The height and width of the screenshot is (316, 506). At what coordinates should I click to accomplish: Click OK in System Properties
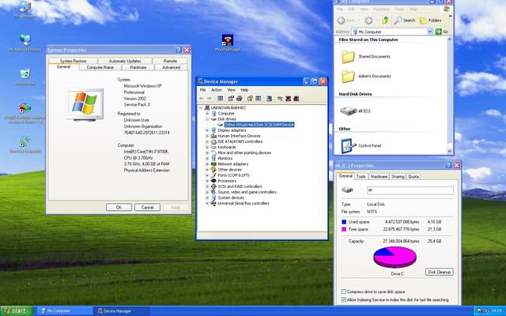pos(119,207)
